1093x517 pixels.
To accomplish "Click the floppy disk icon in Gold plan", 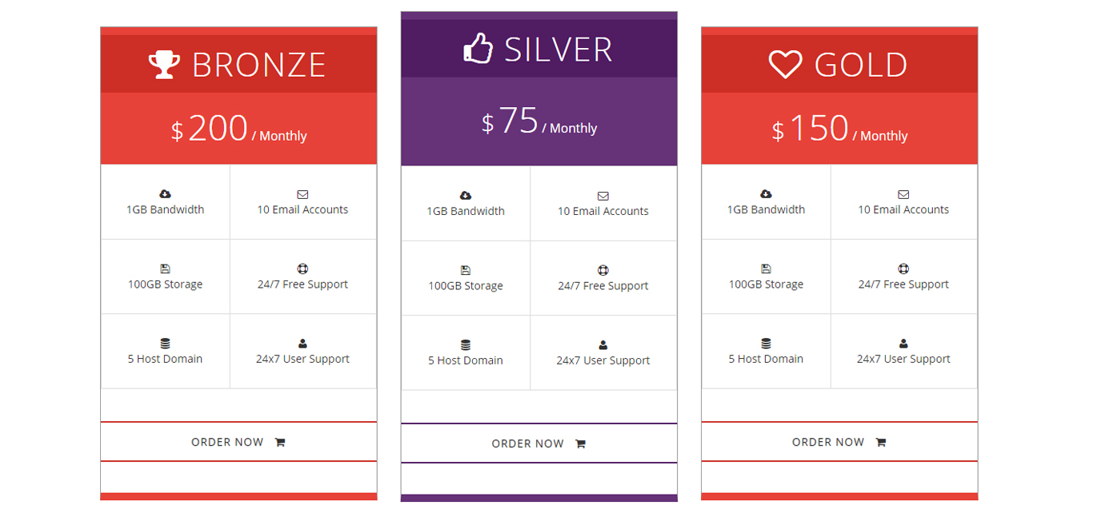I will [766, 268].
